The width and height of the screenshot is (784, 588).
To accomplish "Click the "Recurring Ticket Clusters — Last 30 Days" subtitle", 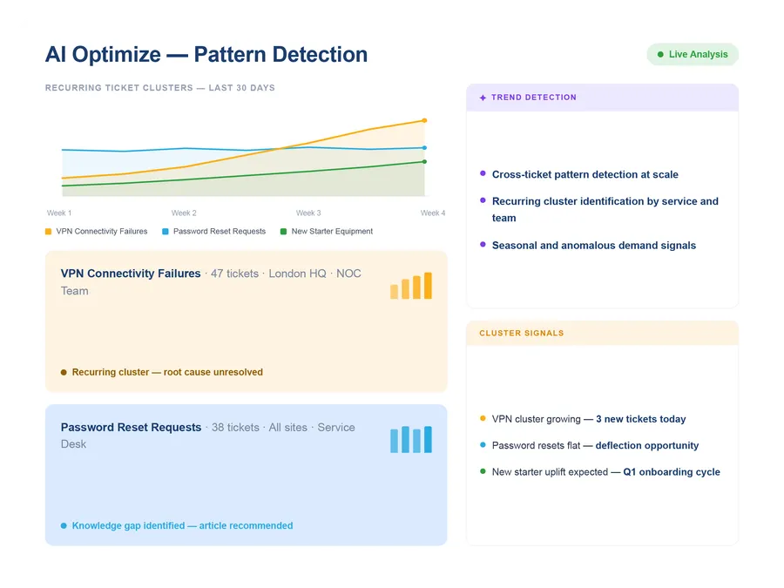I will (x=160, y=88).
